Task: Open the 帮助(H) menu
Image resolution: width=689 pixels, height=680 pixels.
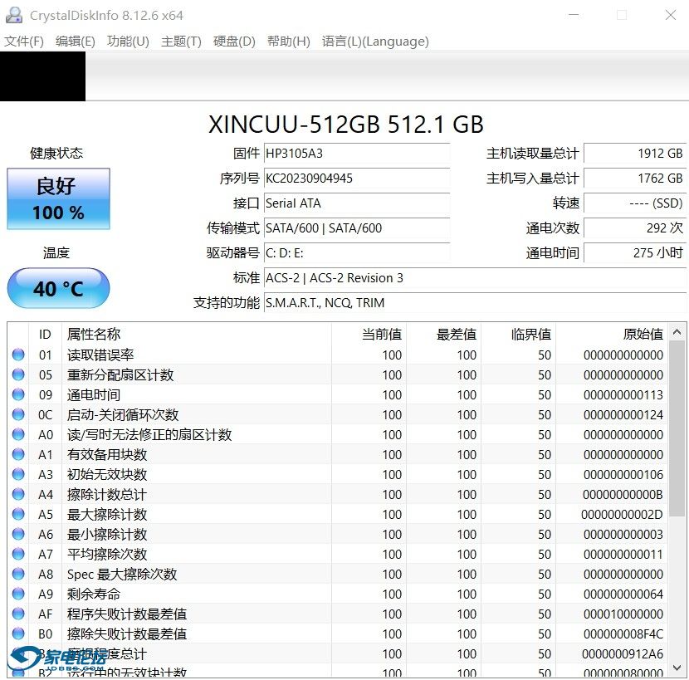Action: (289, 42)
